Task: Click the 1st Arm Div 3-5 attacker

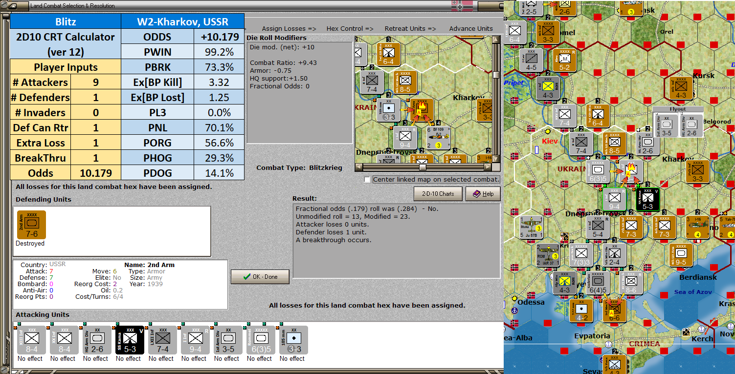Action: [x=228, y=340]
